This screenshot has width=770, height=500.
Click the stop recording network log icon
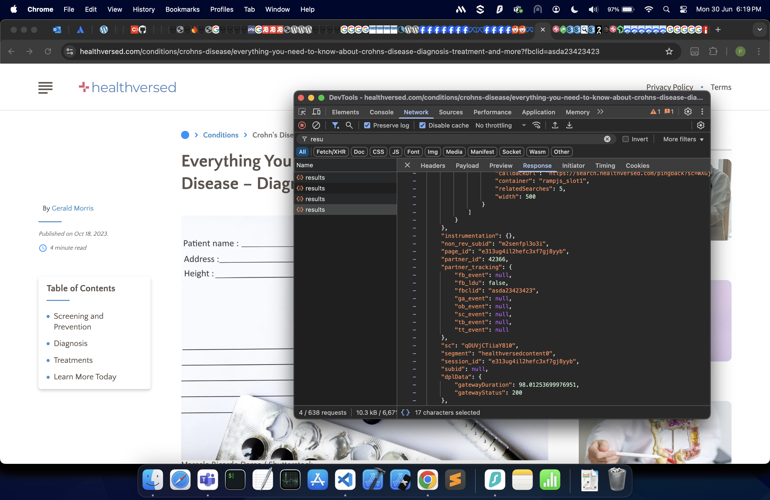pyautogui.click(x=302, y=125)
